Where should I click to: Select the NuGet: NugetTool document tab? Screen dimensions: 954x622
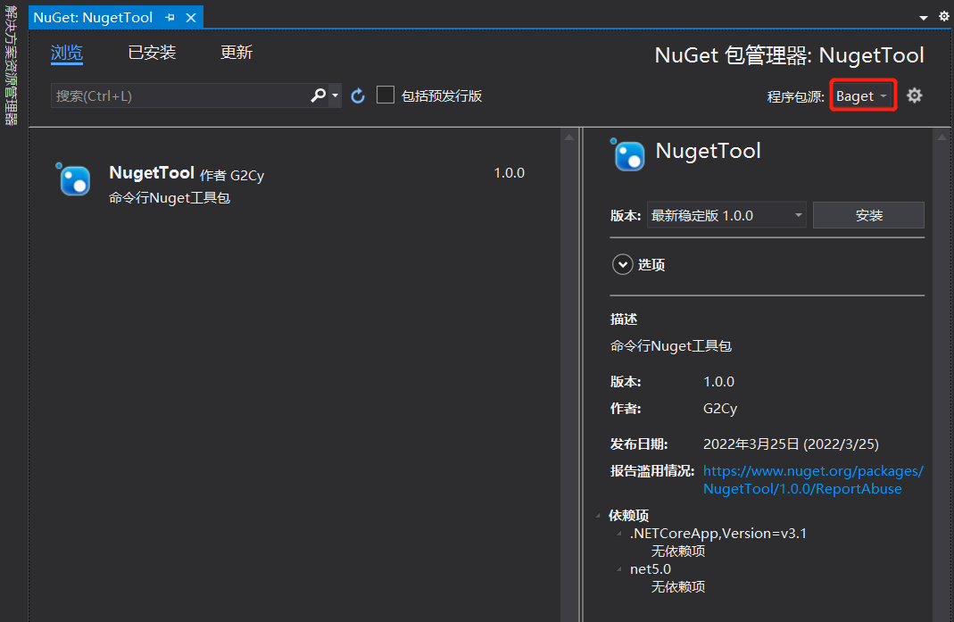[x=93, y=18]
